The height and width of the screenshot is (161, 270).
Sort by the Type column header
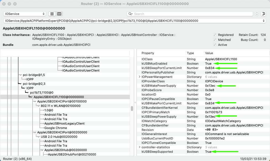click(x=190, y=53)
